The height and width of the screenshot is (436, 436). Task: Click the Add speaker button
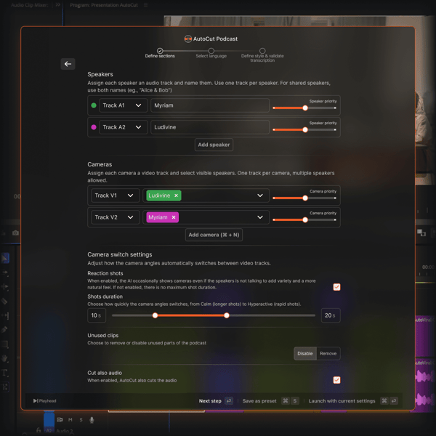click(214, 145)
